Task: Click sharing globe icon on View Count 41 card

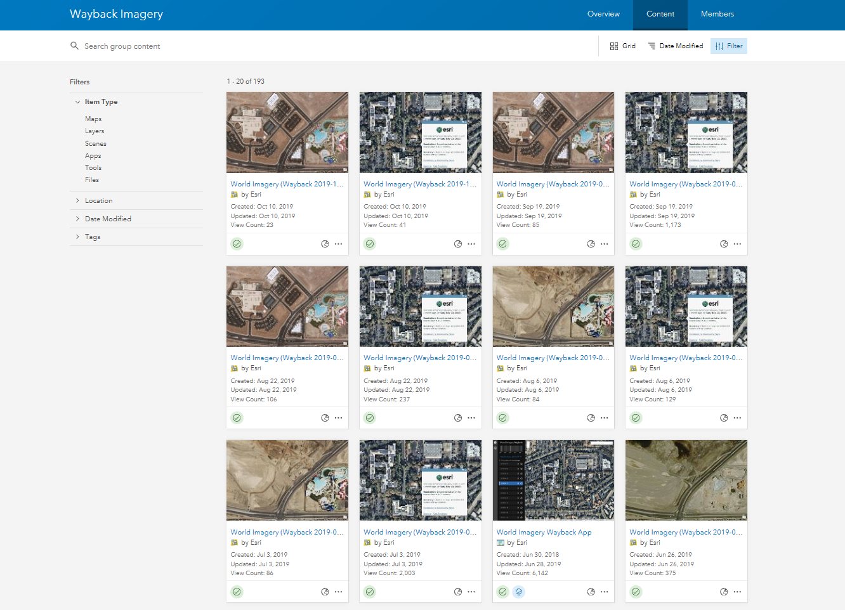Action: 458,244
